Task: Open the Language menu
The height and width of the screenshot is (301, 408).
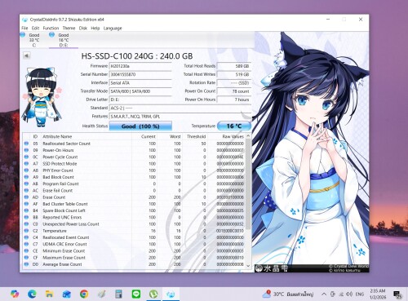Action: click(x=113, y=28)
